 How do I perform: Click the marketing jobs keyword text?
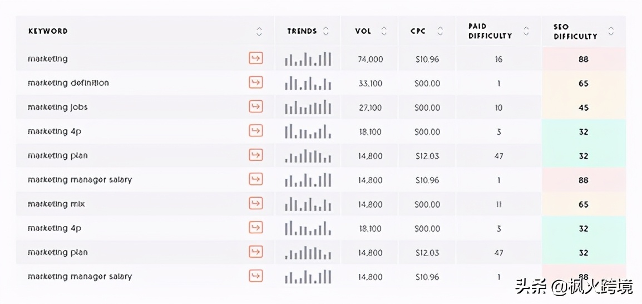[57, 107]
